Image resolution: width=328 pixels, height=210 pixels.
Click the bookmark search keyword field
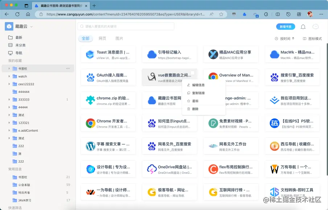[126, 26]
